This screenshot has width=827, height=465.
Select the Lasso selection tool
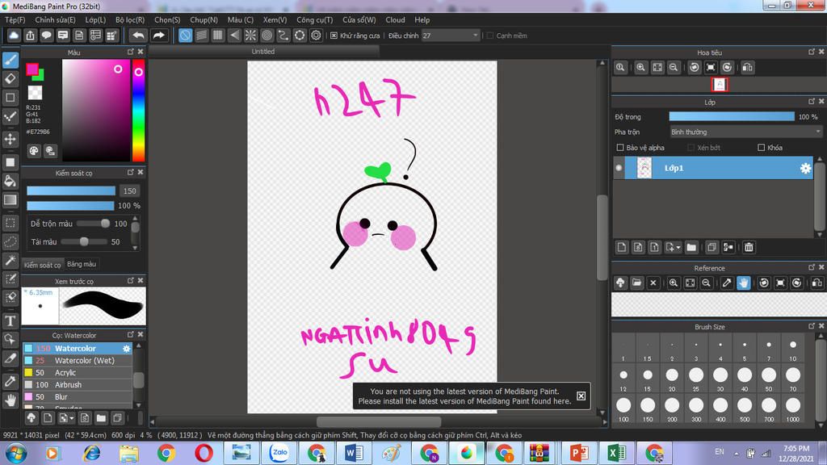[10, 241]
